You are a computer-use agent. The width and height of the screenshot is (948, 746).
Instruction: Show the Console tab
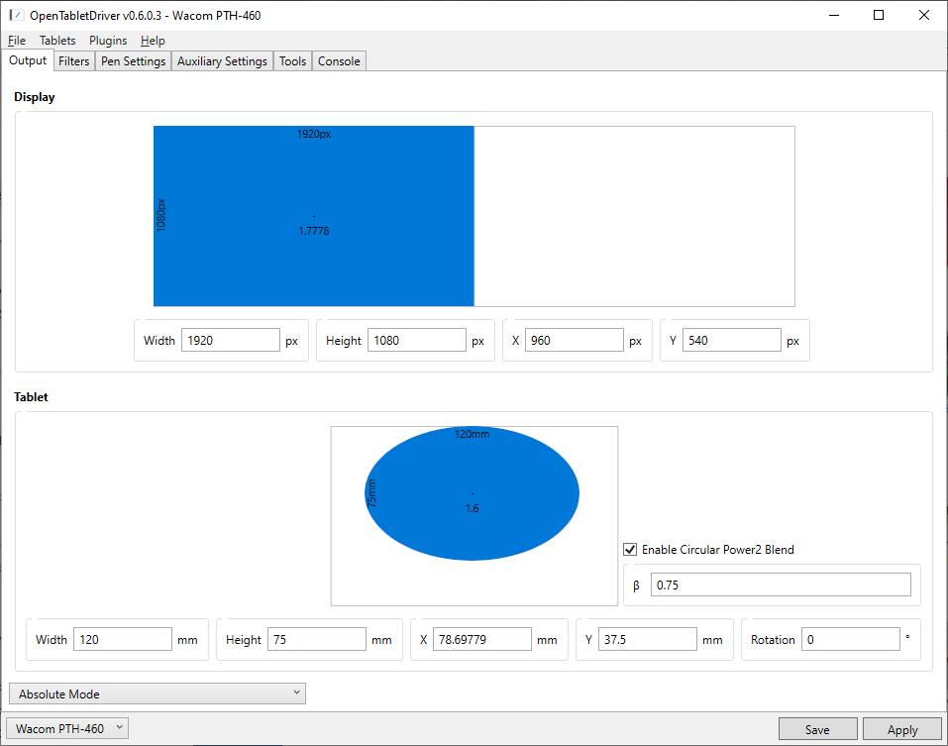point(339,61)
